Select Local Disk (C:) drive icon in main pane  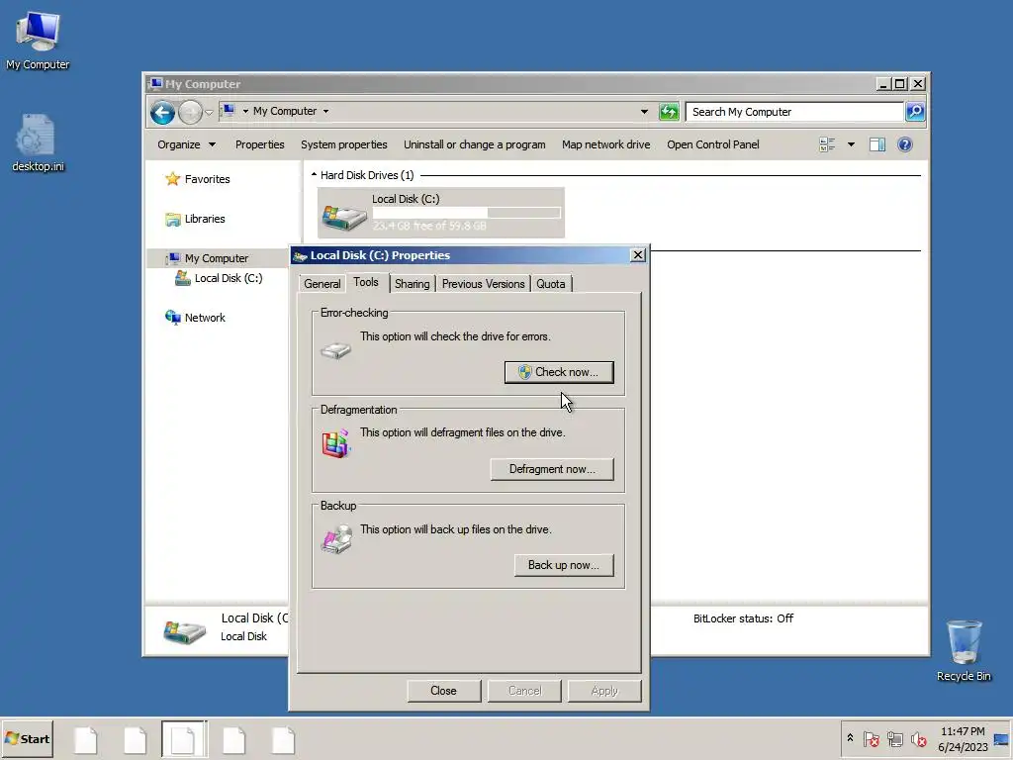pos(343,217)
